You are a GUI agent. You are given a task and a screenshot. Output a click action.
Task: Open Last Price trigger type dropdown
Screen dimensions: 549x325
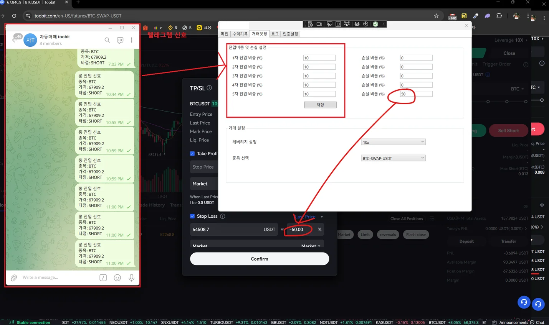tap(309, 217)
